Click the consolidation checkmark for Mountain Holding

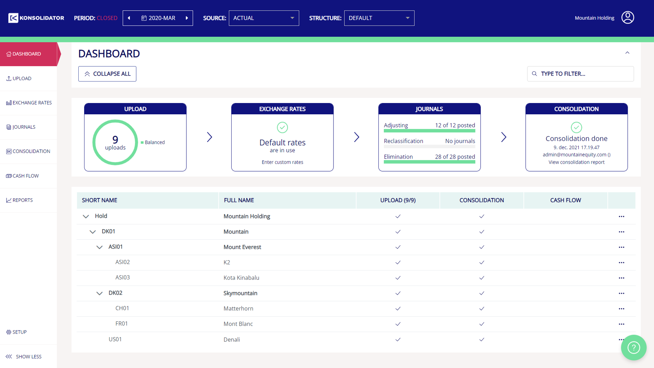pyautogui.click(x=482, y=217)
